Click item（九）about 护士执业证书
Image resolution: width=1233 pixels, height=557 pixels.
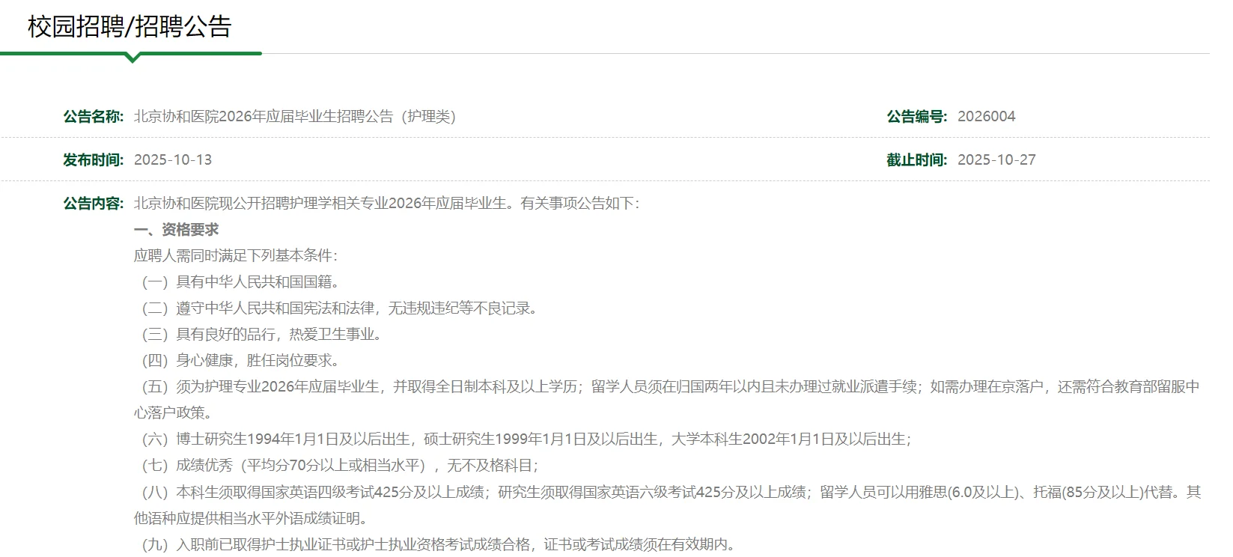click(439, 544)
